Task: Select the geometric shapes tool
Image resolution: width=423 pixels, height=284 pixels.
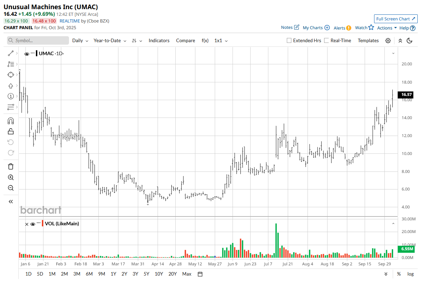Action: (x=11, y=75)
